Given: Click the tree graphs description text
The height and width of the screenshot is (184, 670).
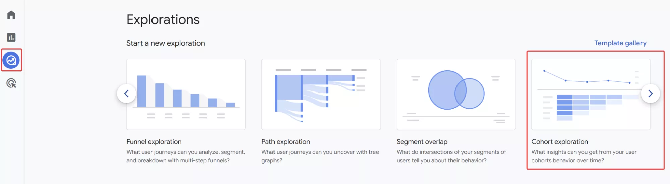Looking at the screenshot, I should point(320,156).
